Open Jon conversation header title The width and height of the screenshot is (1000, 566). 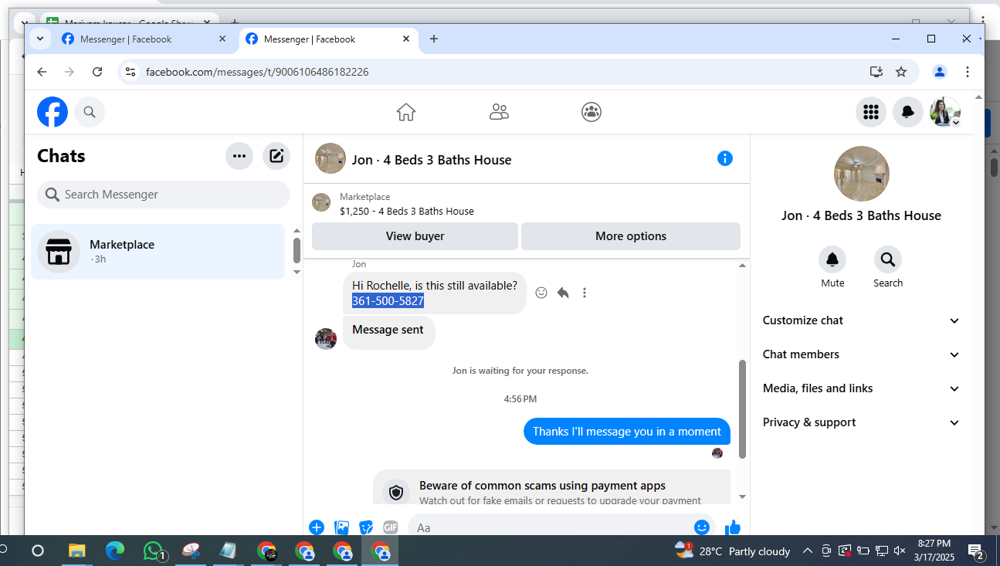pos(432,160)
